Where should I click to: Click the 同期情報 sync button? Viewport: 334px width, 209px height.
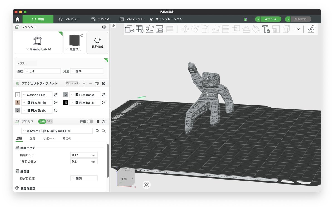(97, 43)
